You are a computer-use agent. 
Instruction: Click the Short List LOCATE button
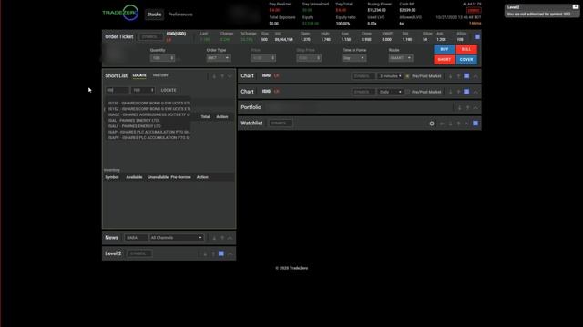(169, 90)
